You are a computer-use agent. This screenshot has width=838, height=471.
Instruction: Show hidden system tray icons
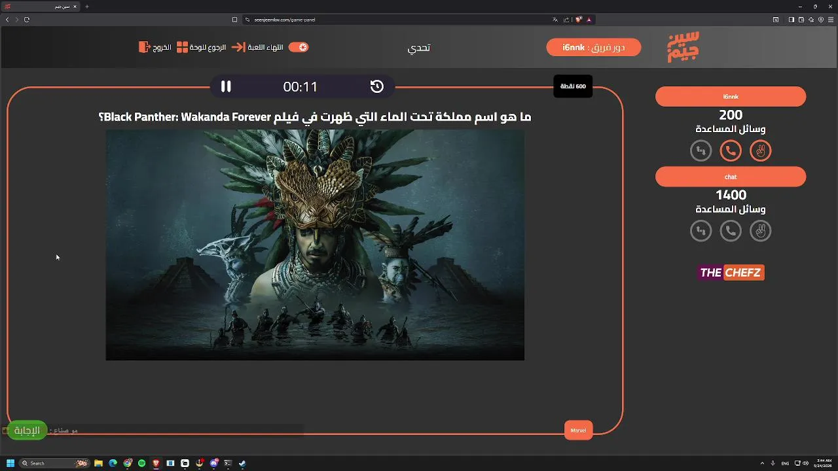(761, 463)
